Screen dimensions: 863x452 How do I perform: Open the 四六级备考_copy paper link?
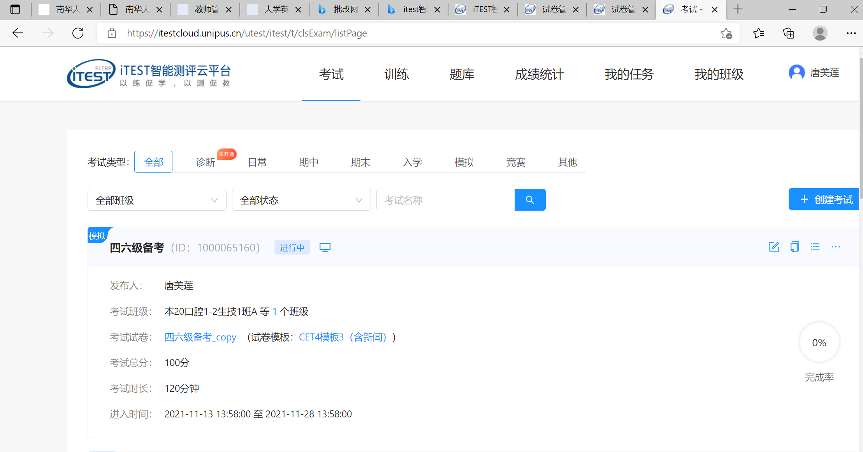pyautogui.click(x=200, y=337)
